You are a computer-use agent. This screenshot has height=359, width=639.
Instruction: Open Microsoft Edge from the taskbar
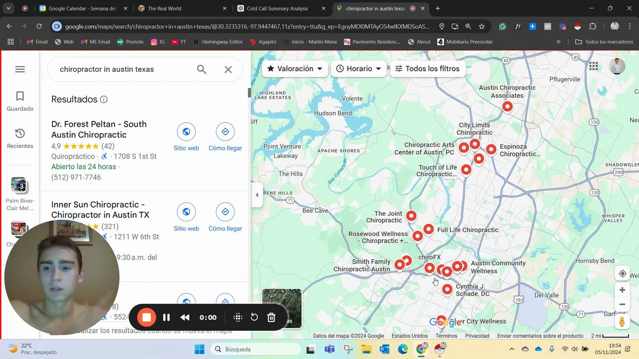click(403, 349)
